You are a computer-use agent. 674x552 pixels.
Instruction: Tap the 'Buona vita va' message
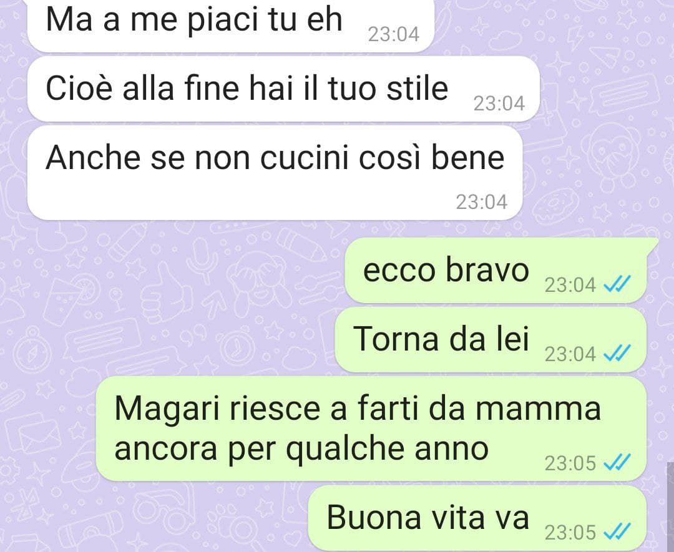pos(477,518)
